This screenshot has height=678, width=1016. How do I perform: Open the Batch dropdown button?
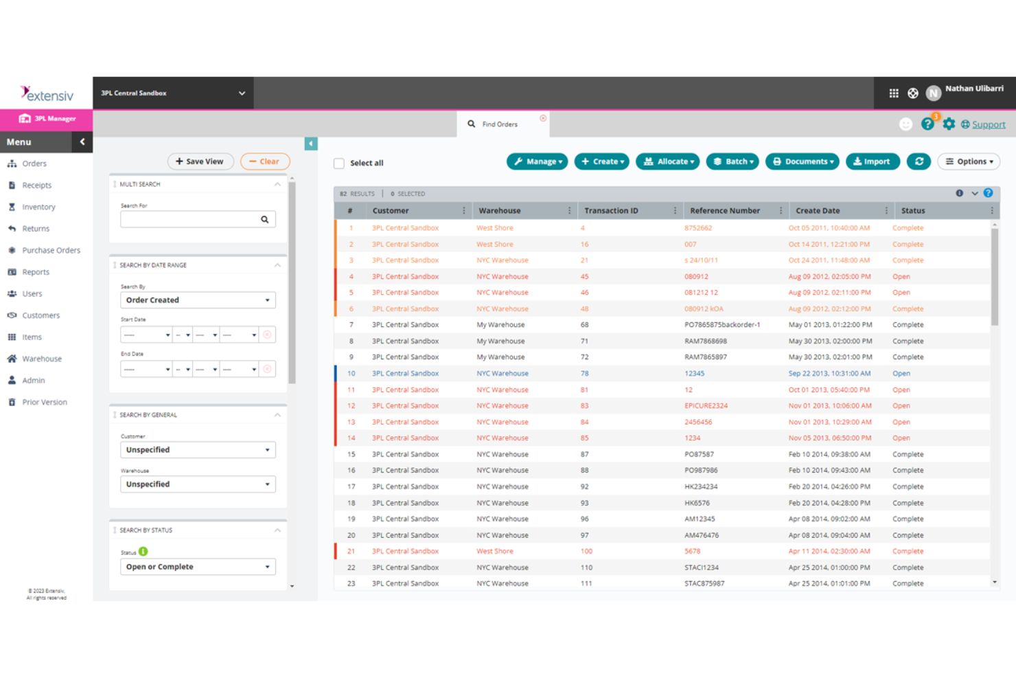[732, 161]
